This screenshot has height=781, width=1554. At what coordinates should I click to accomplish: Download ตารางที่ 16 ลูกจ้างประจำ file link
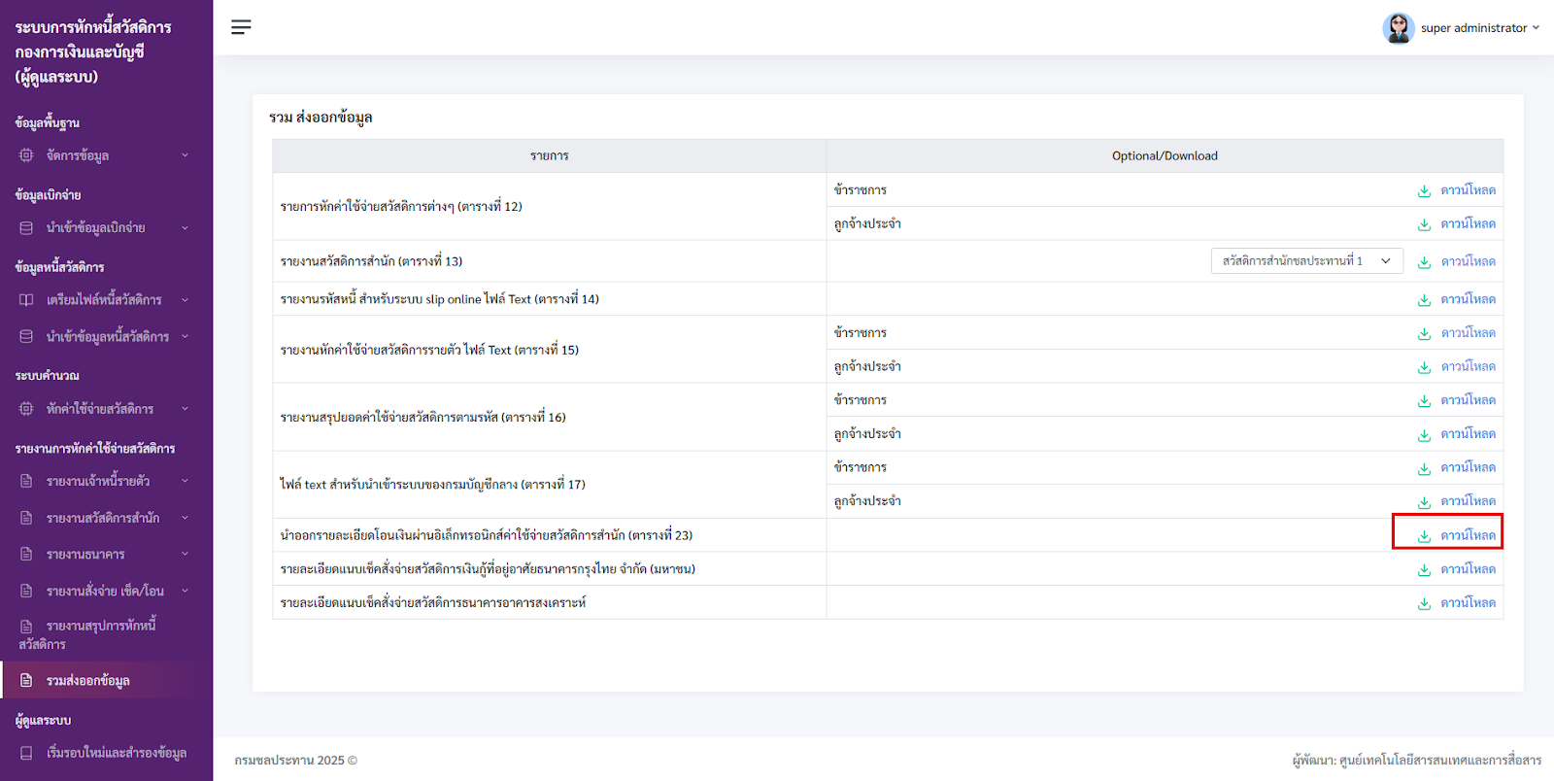[x=1468, y=434]
